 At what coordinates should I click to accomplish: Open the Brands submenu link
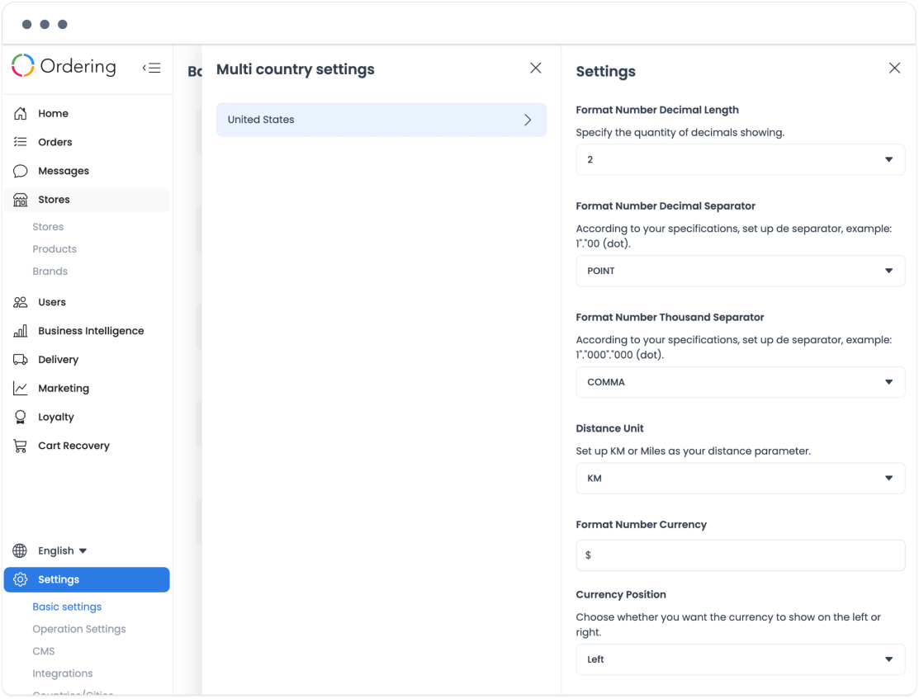tap(50, 272)
